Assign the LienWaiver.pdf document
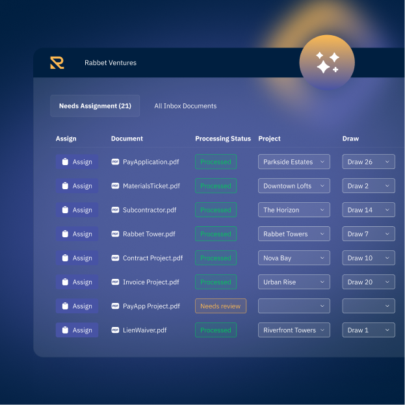The image size is (405, 405). click(77, 330)
